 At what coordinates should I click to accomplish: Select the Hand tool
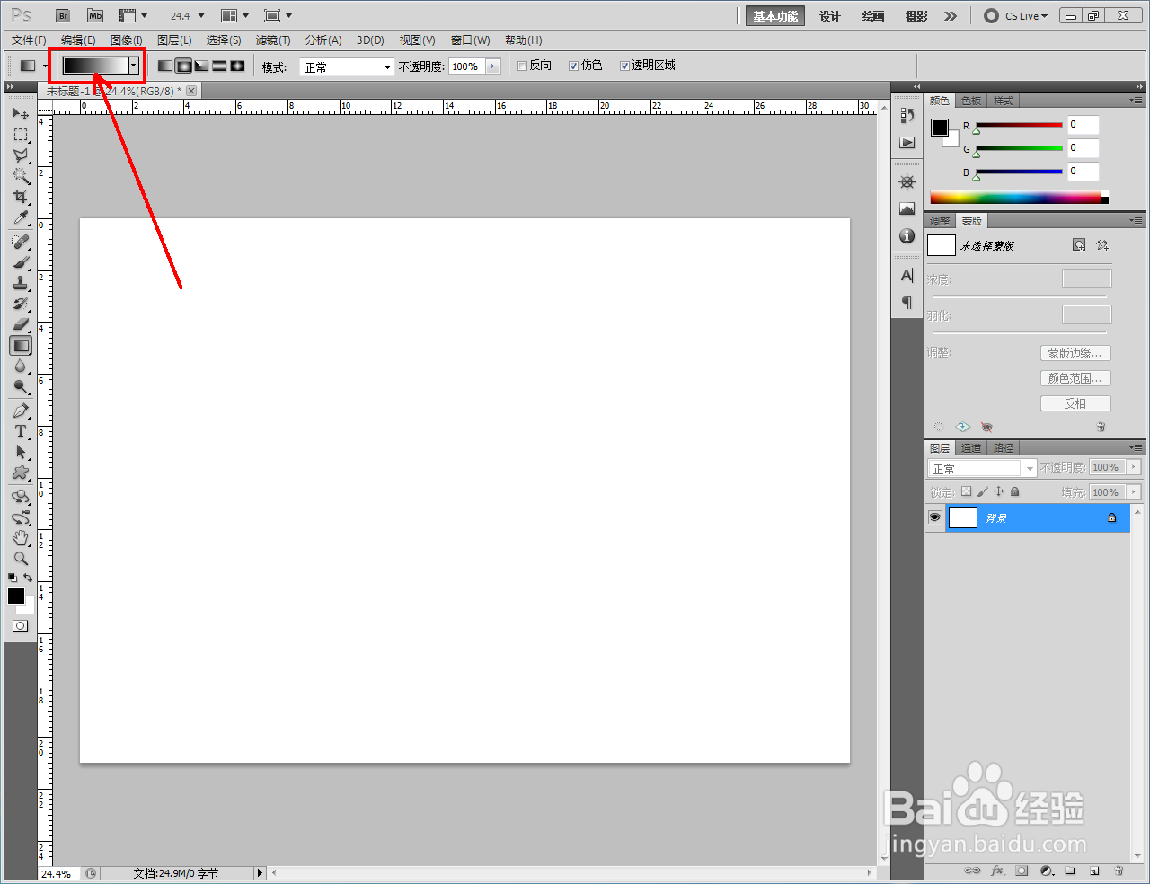21,538
